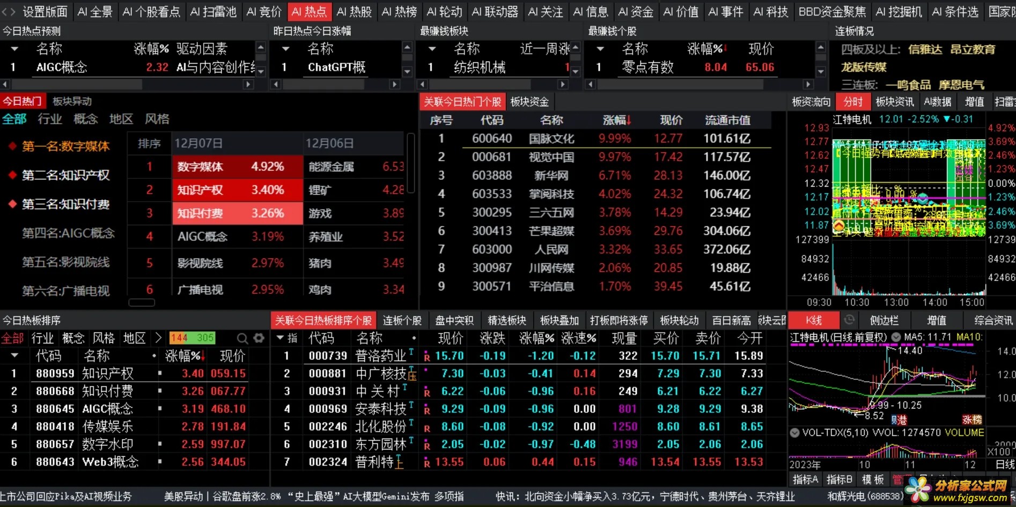The height and width of the screenshot is (507, 1016).
Task: Click the search magnifier in hot sector ranking
Action: click(x=242, y=338)
